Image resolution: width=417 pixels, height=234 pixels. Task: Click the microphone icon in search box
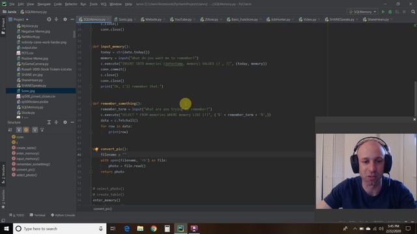click(x=101, y=228)
